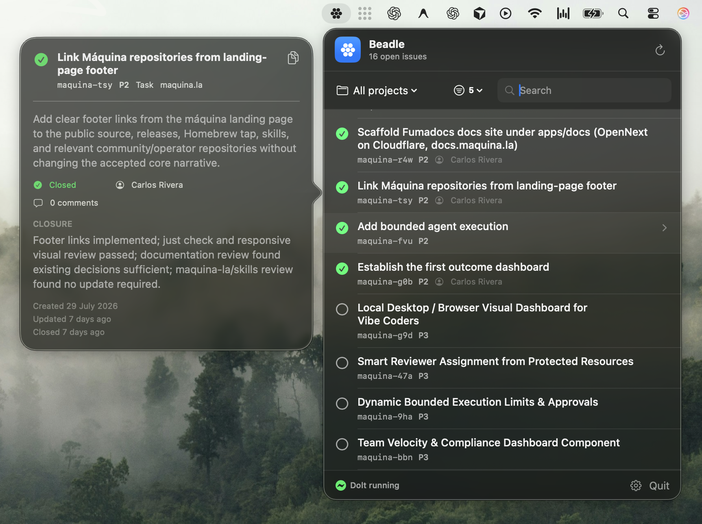Toggle status circle for Scaffold Fumadocs docs site
This screenshot has height=524, width=702.
[342, 133]
